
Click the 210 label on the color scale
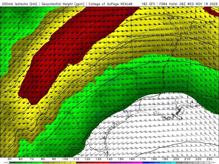coord(187,159)
